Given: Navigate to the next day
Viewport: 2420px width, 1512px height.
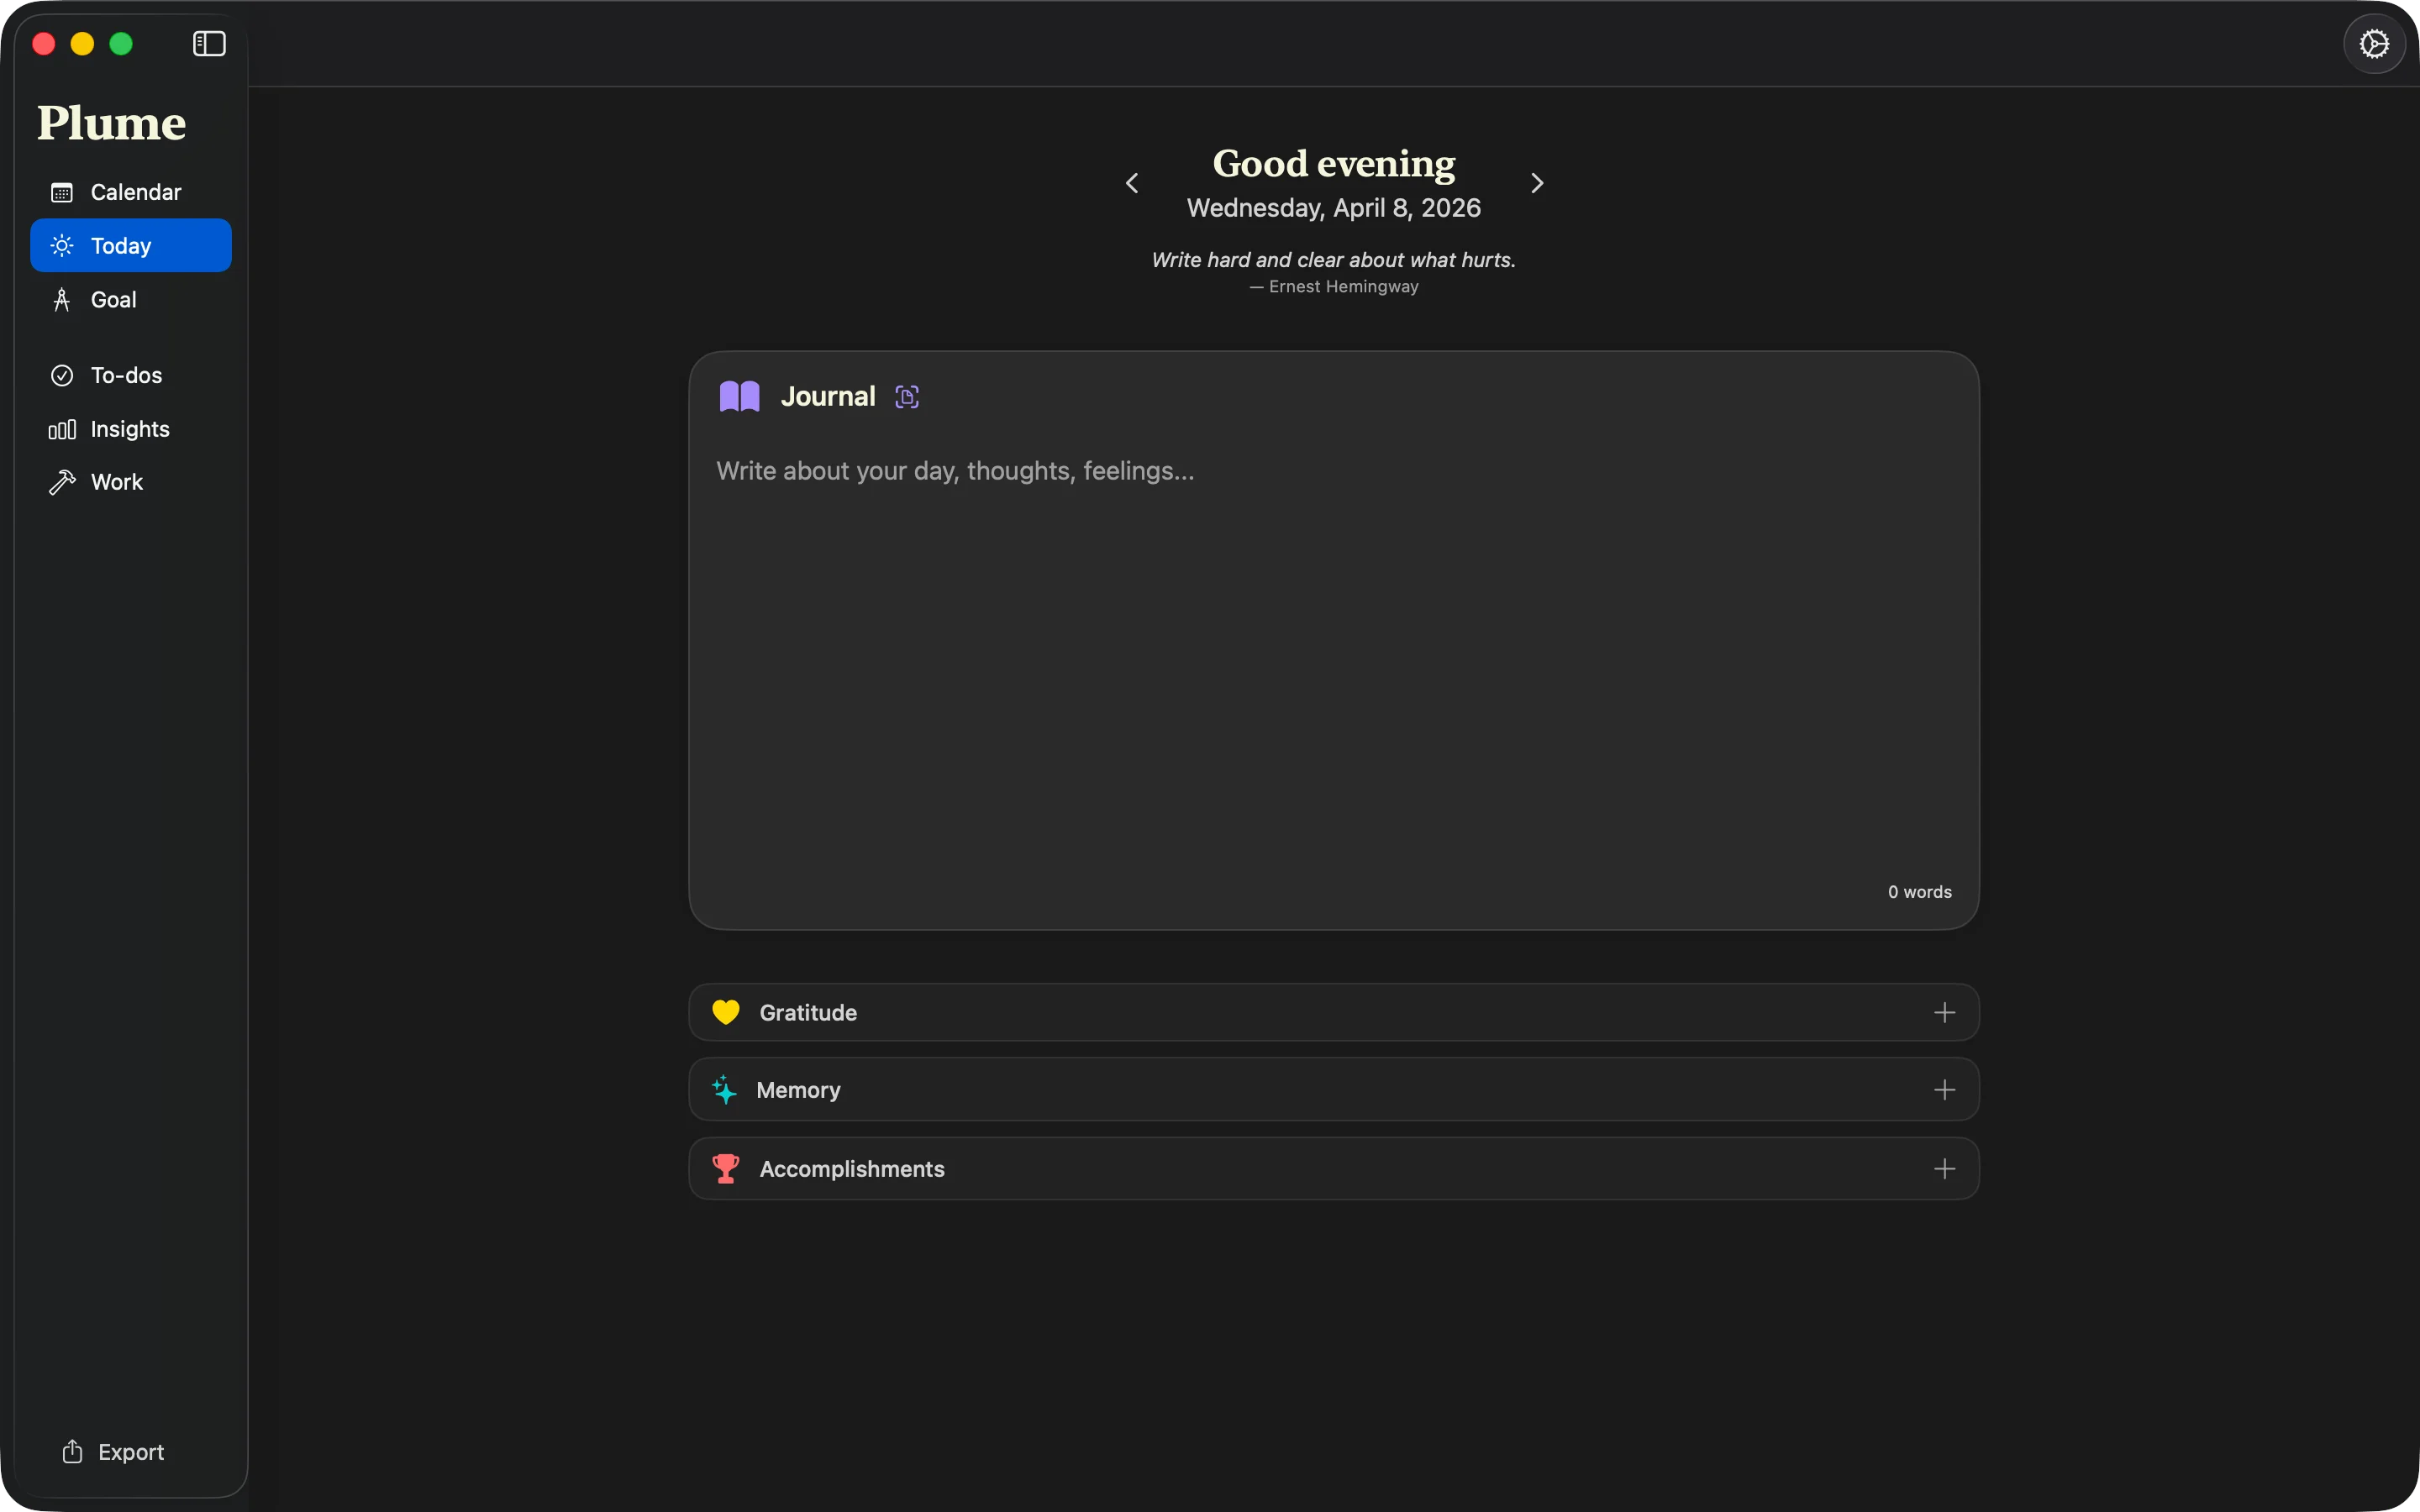Looking at the screenshot, I should pos(1536,183).
